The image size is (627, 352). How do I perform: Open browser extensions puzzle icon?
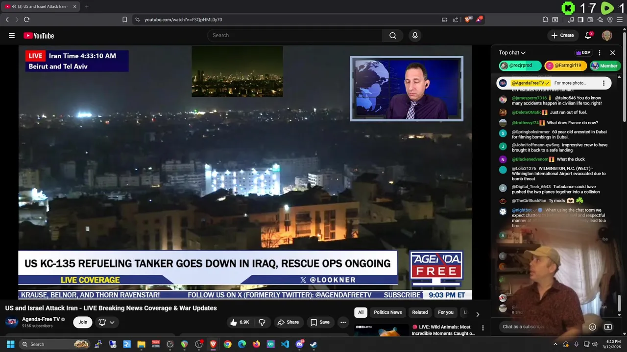click(545, 20)
